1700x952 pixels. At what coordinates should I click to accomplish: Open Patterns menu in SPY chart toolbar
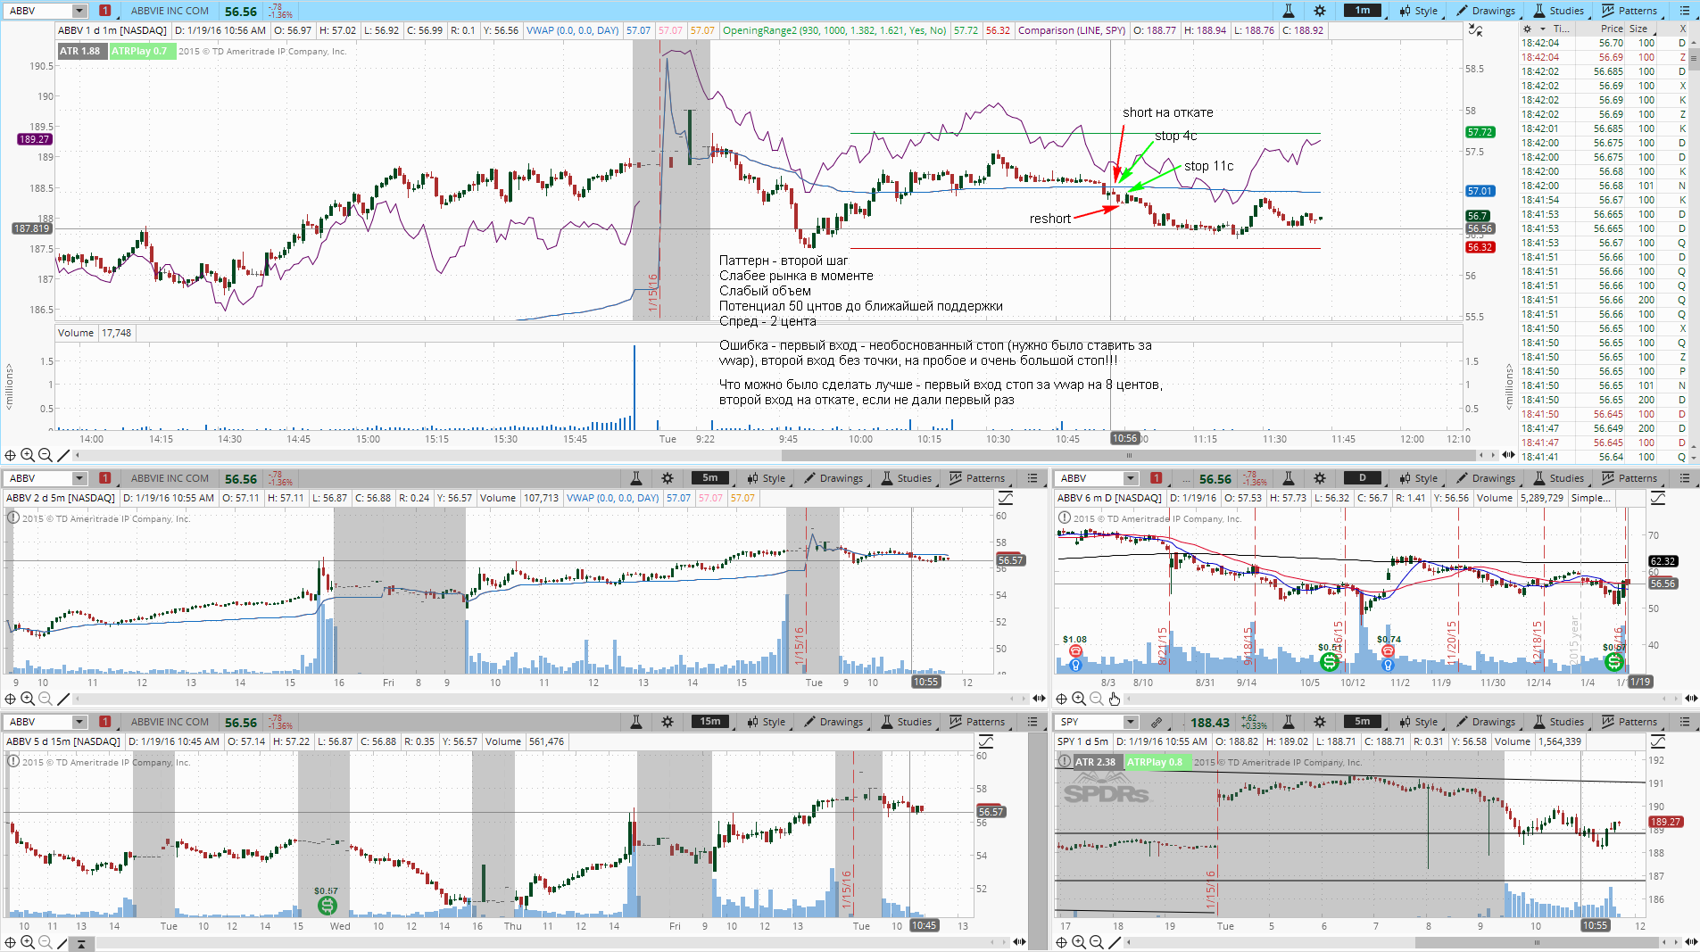[x=1630, y=722]
